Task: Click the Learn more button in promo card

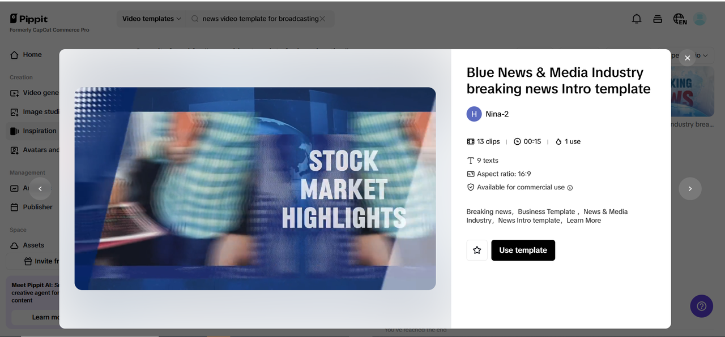Action: [x=35, y=317]
